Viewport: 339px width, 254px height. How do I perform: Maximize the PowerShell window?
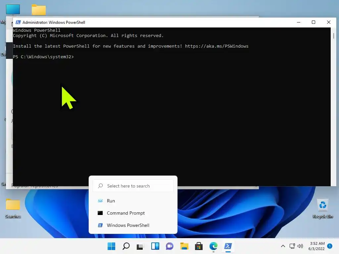coord(314,22)
